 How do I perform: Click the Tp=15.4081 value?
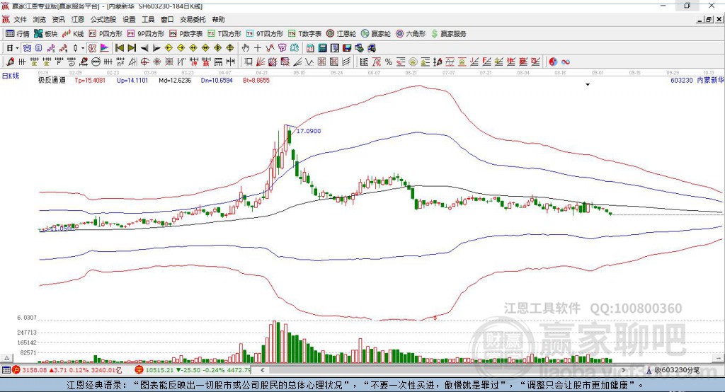(90, 81)
